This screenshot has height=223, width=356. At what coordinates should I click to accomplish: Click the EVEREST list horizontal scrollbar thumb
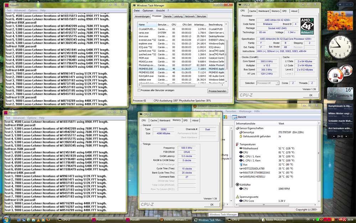264,205
